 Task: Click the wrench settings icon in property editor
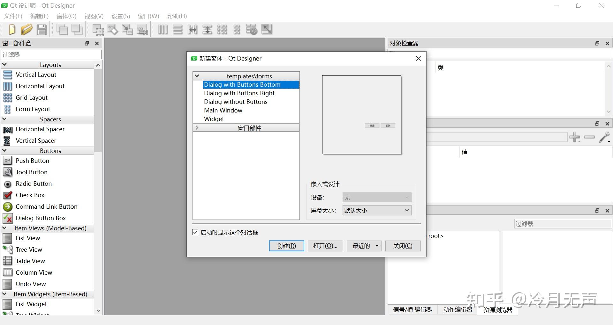[604, 137]
